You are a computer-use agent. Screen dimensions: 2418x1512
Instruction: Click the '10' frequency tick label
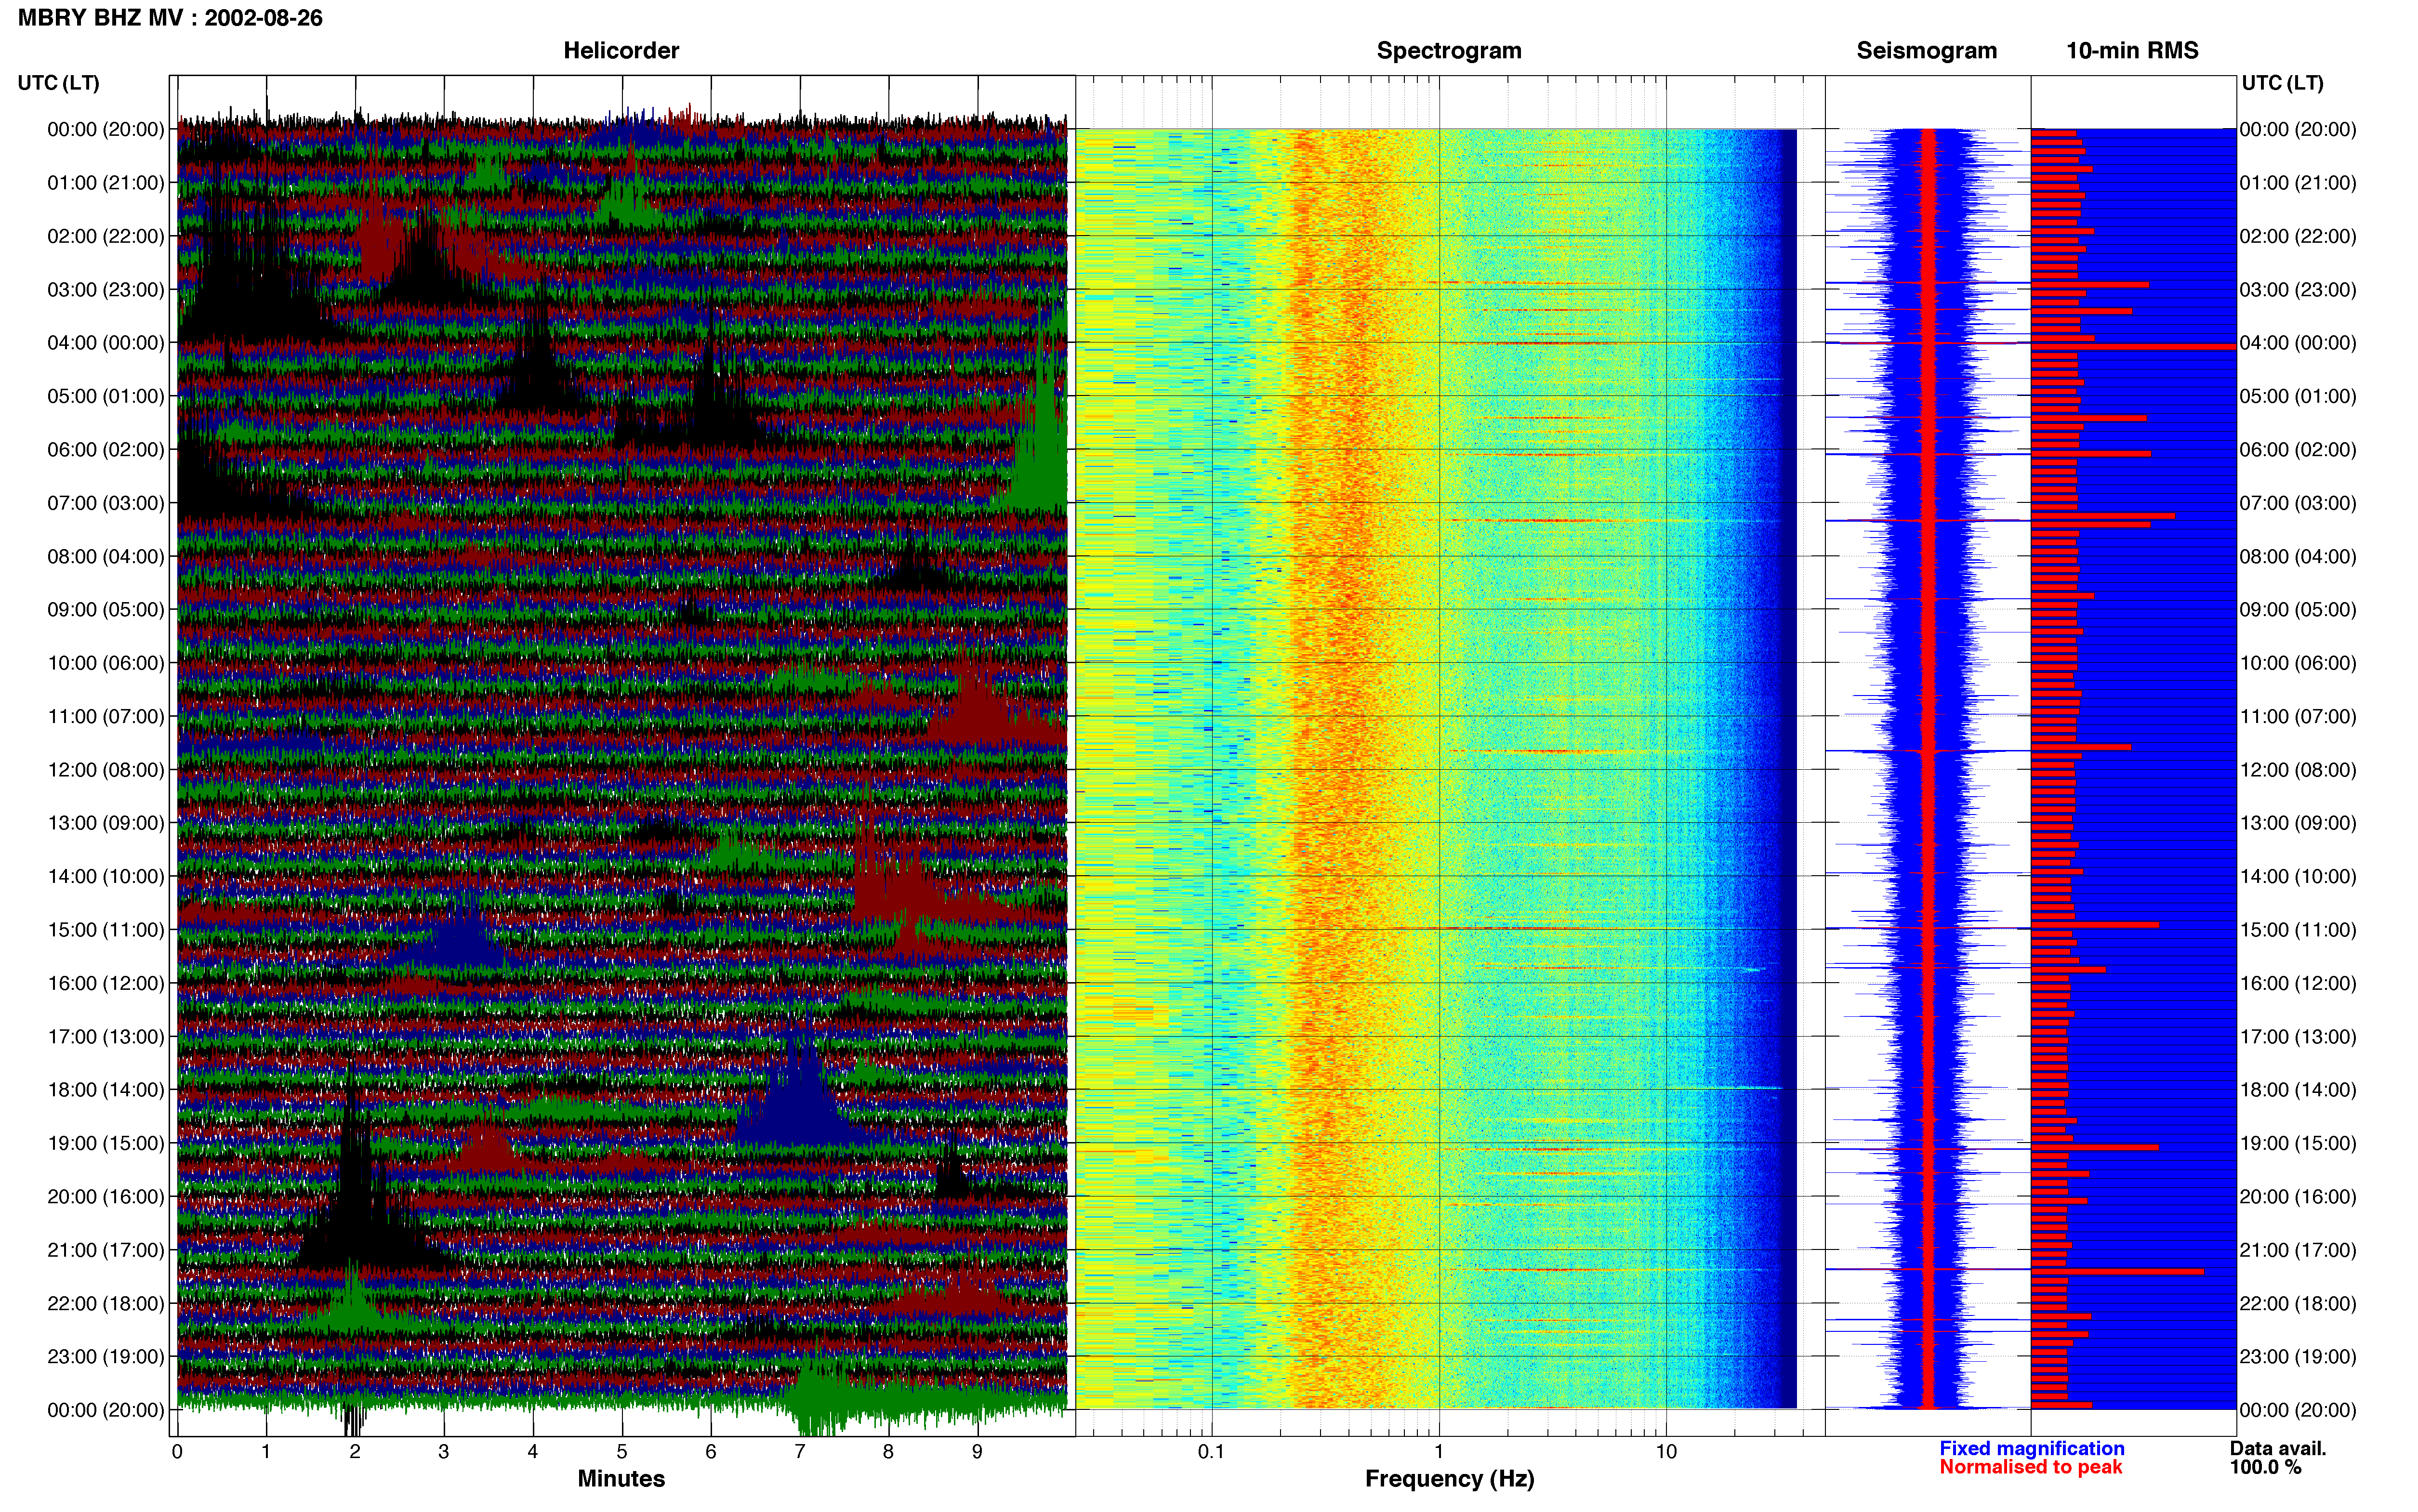[x=1665, y=1452]
